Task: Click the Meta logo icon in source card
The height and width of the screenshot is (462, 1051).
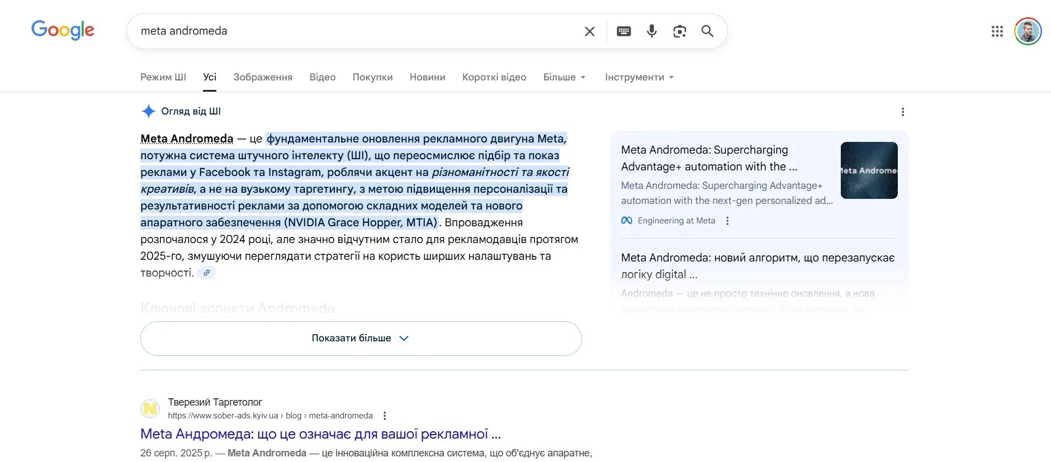Action: (x=627, y=221)
